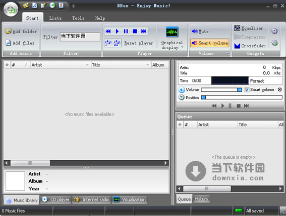Image resolution: width=286 pixels, height=216 pixels.
Task: Switch to Internet radio tab
Action: point(92,199)
